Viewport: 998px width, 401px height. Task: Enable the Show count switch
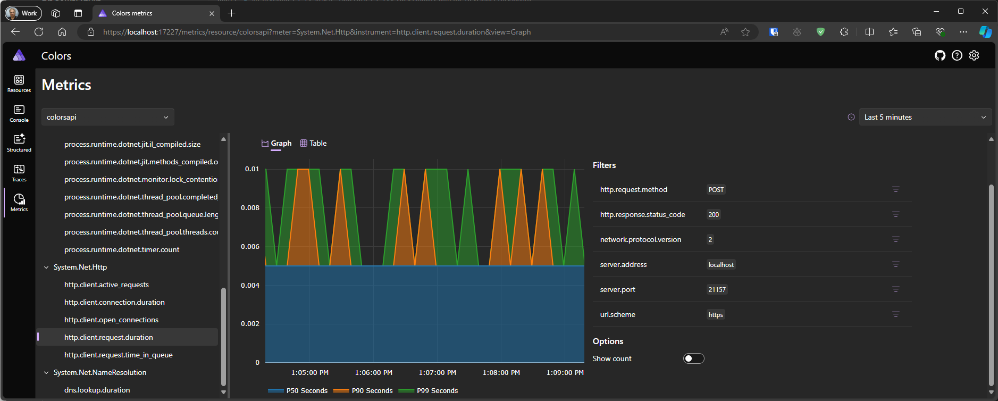(x=693, y=358)
